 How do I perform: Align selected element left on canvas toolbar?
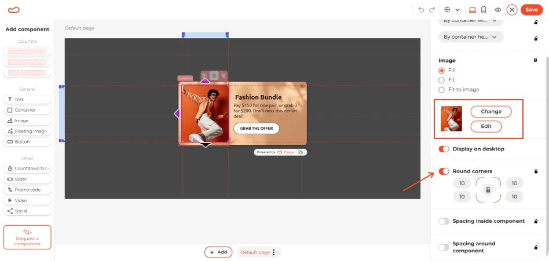[206, 76]
